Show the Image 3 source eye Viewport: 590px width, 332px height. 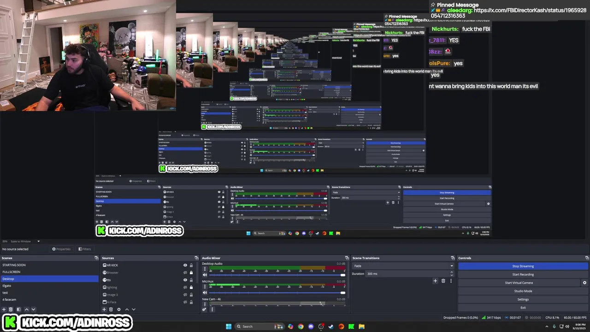point(185,295)
